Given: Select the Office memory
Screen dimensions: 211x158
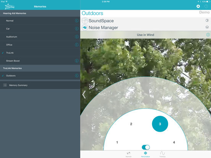Looking at the screenshot, I should point(40,45).
